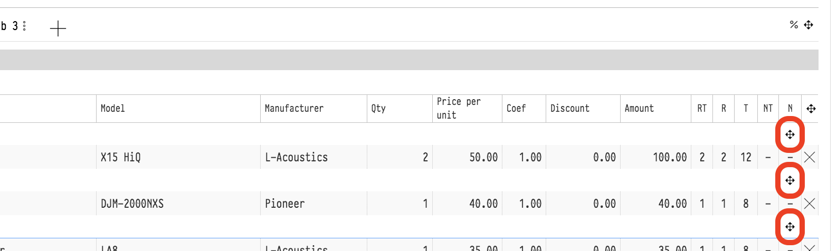
Task: Click the Discount field of the X15 HiQ row
Action: coord(583,157)
